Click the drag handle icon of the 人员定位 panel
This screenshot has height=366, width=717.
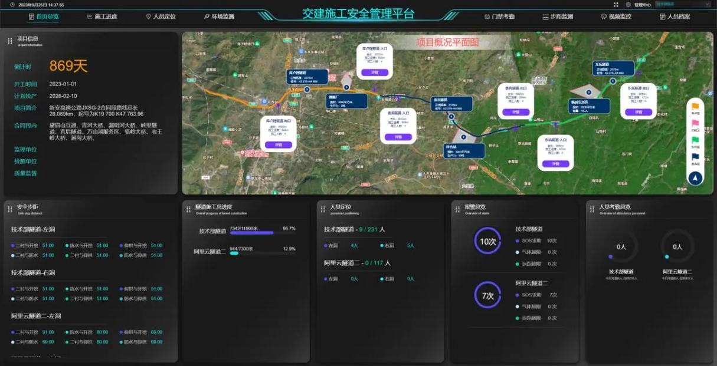[323, 209]
